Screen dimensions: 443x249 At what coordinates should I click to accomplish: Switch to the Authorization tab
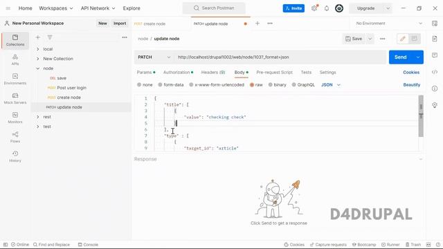point(178,72)
